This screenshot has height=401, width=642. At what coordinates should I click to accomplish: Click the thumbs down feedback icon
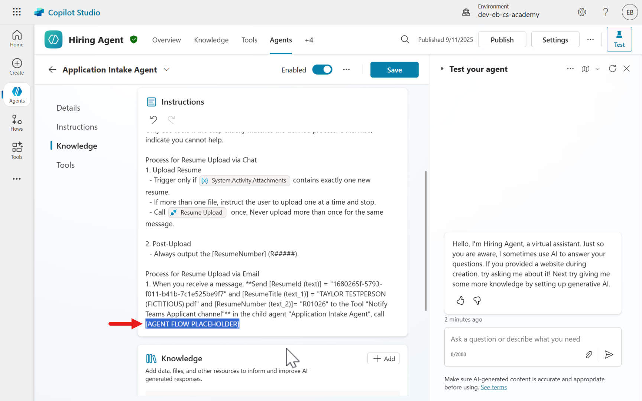point(477,300)
